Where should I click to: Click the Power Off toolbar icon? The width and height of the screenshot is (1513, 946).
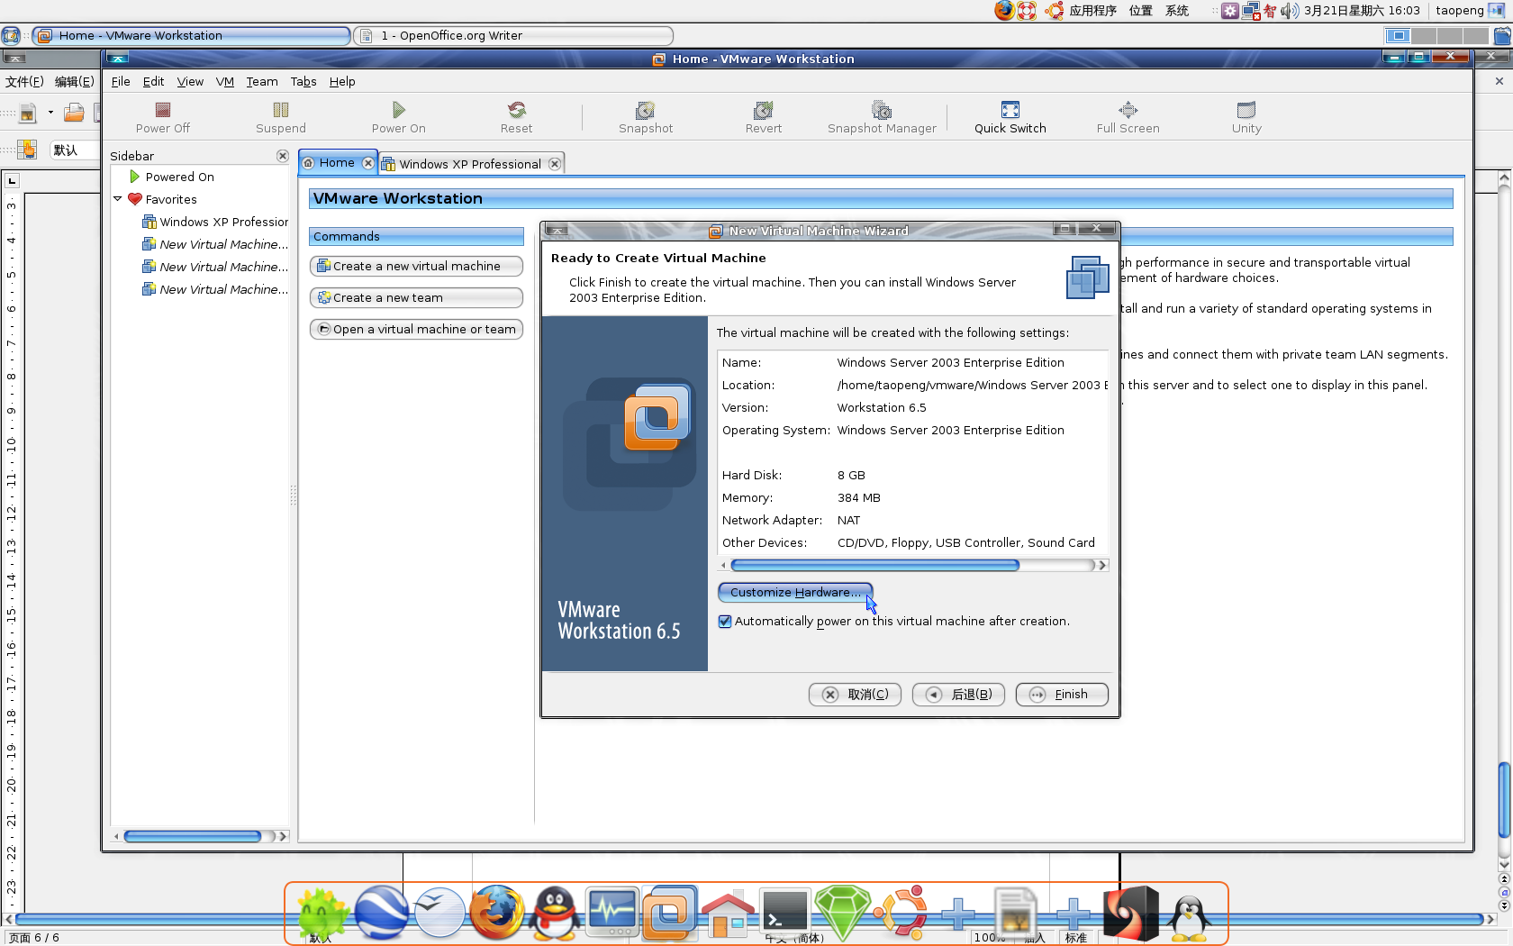[163, 117]
